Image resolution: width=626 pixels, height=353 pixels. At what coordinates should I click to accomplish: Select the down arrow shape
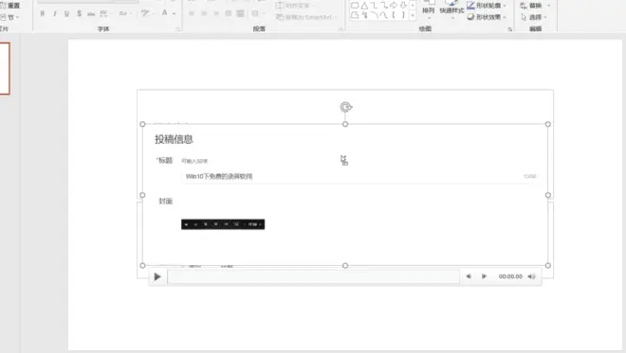pos(403,6)
